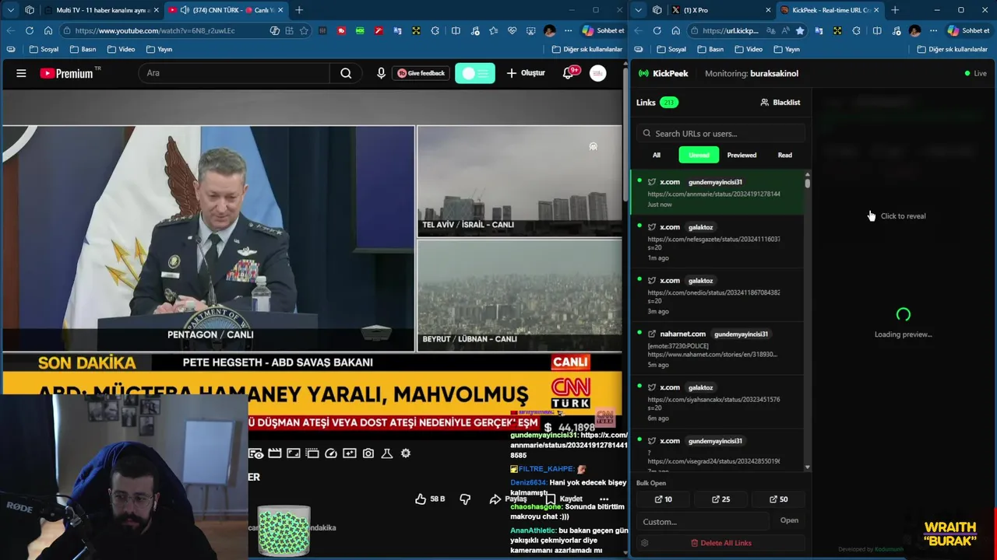
Task: Start voice search with microphone icon
Action: [381, 73]
